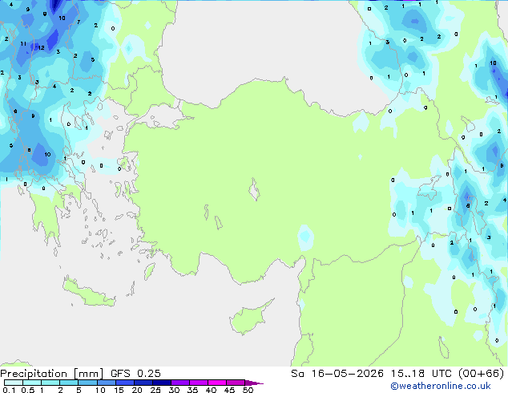Select the 35–40 mm violet swatch
The image size is (508, 393).
pos(198,383)
